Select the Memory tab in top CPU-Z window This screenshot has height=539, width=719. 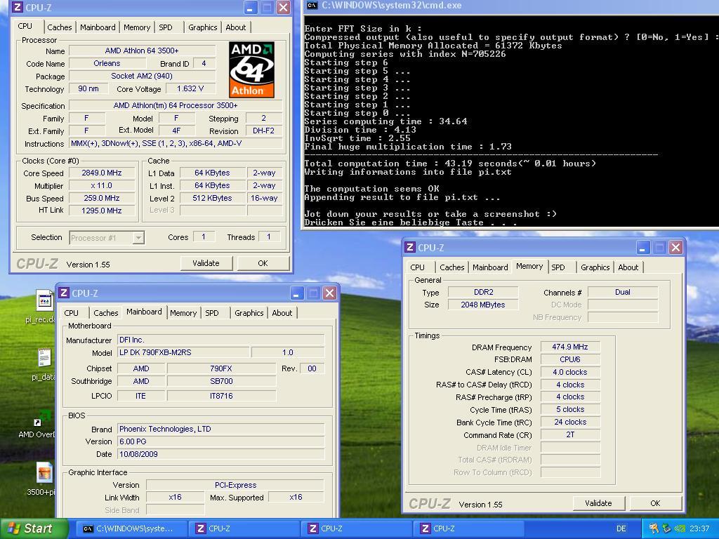137,27
